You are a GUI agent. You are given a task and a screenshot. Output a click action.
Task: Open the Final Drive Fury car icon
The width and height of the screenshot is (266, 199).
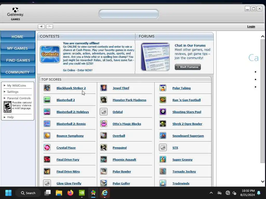(47, 159)
